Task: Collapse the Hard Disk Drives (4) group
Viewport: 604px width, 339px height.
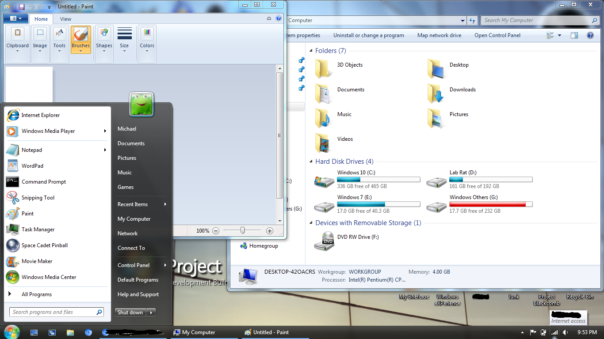Action: tap(311, 162)
